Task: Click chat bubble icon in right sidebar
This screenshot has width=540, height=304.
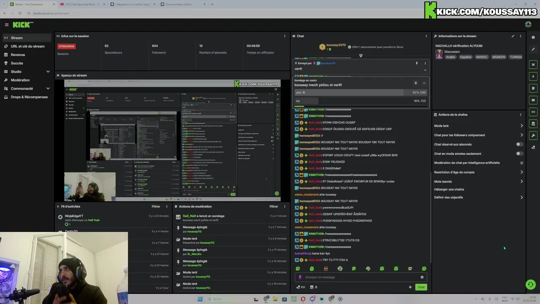Action: click(x=533, y=100)
